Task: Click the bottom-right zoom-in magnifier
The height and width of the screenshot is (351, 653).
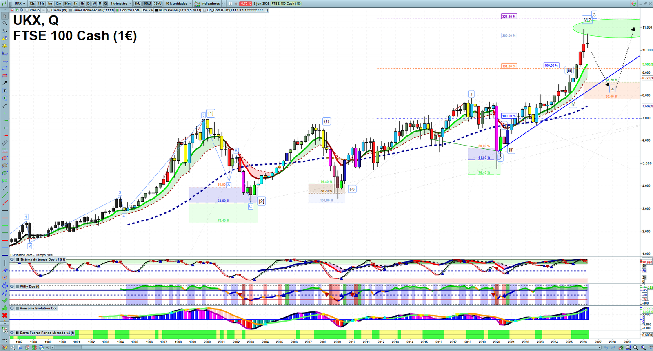Action: 643,347
